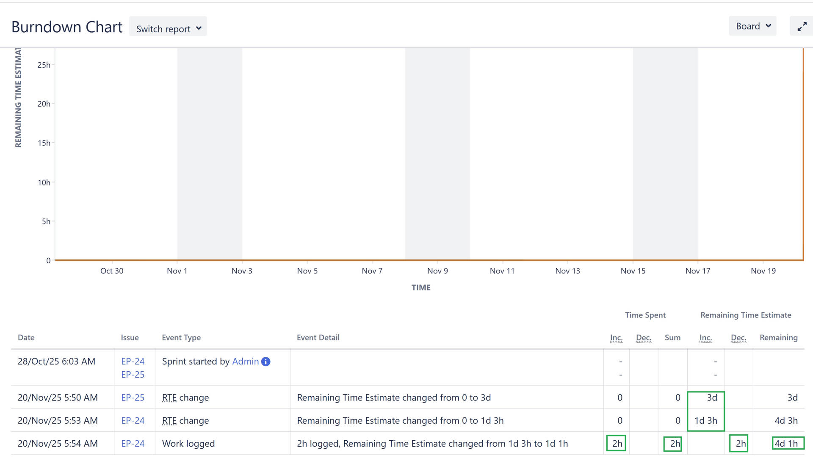The height and width of the screenshot is (461, 813).
Task: Open the Board dropdown menu
Action: tap(752, 26)
